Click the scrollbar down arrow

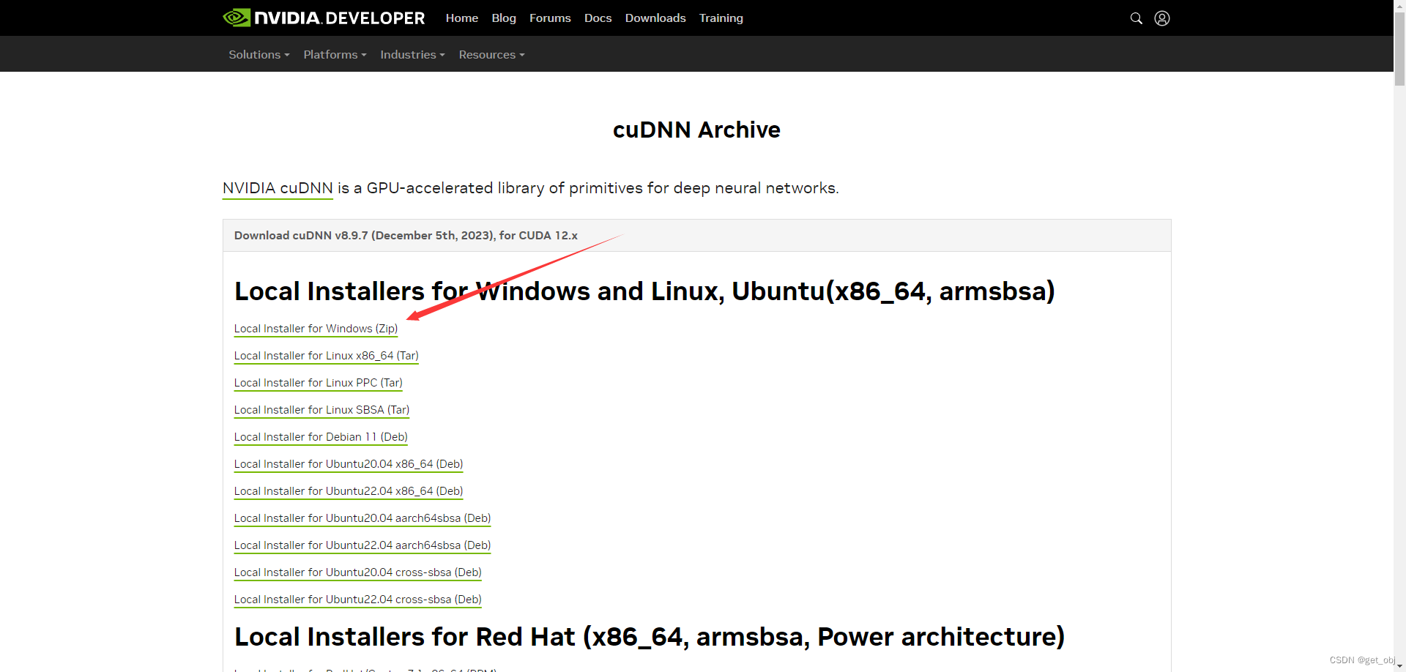point(1399,667)
